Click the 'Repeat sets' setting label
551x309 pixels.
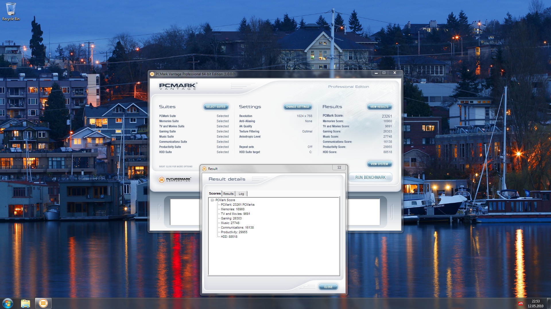[247, 147]
